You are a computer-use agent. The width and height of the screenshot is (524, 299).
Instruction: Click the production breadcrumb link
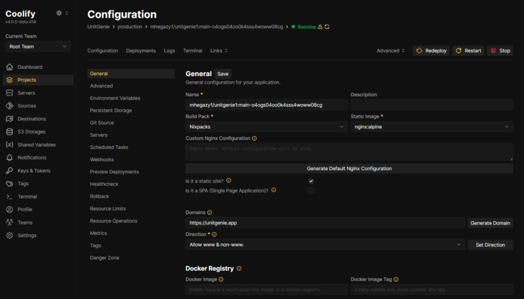tap(130, 27)
